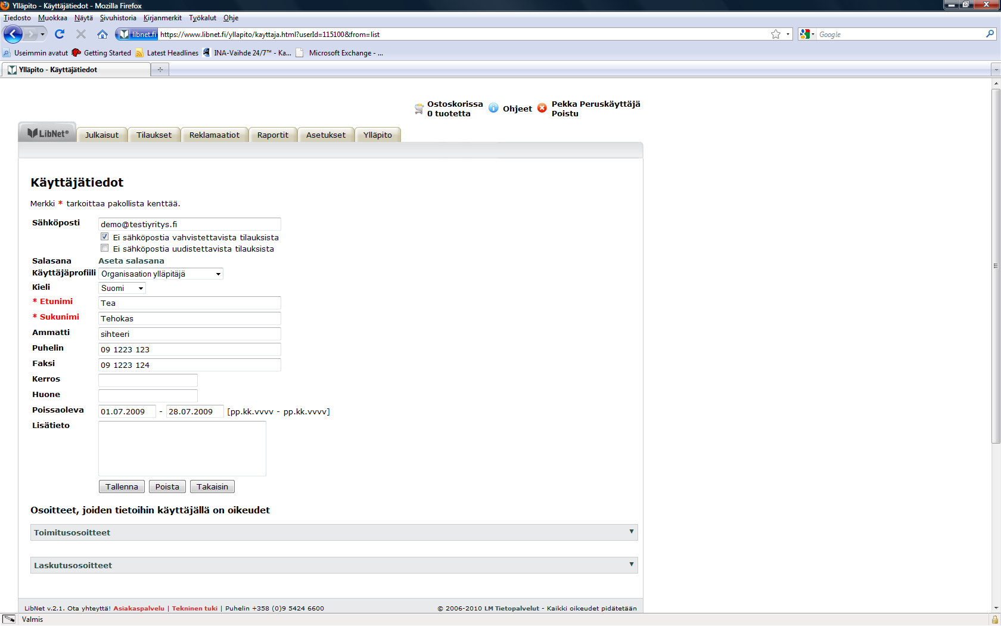Open the Ohje menu

(231, 18)
